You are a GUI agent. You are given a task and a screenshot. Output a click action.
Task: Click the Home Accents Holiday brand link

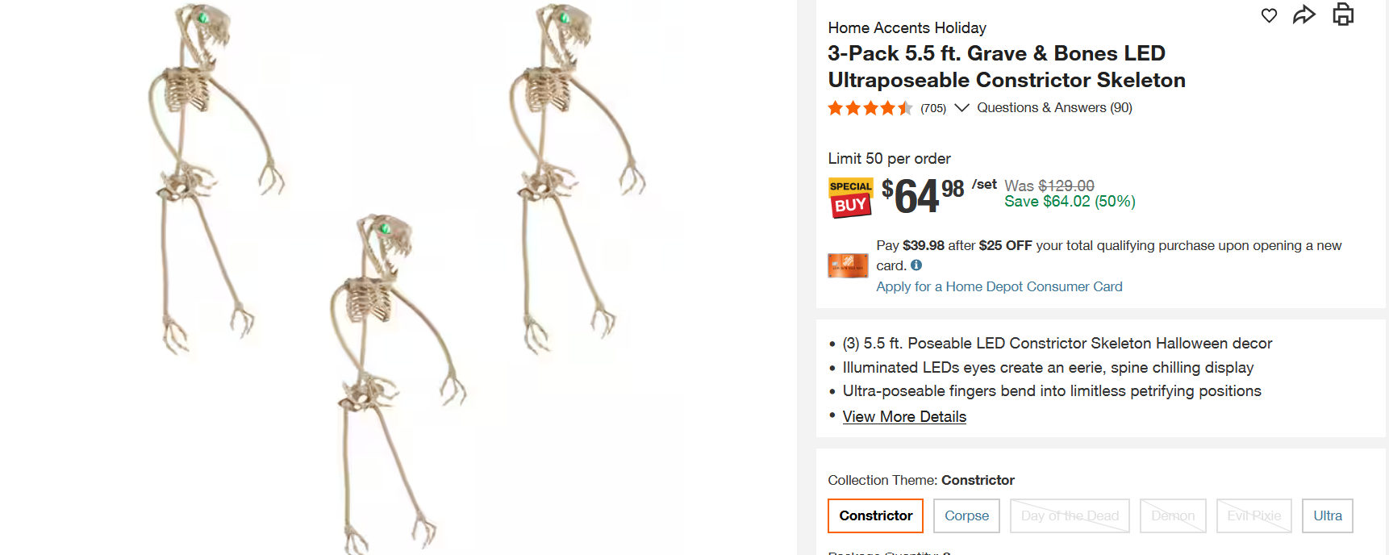pos(907,28)
